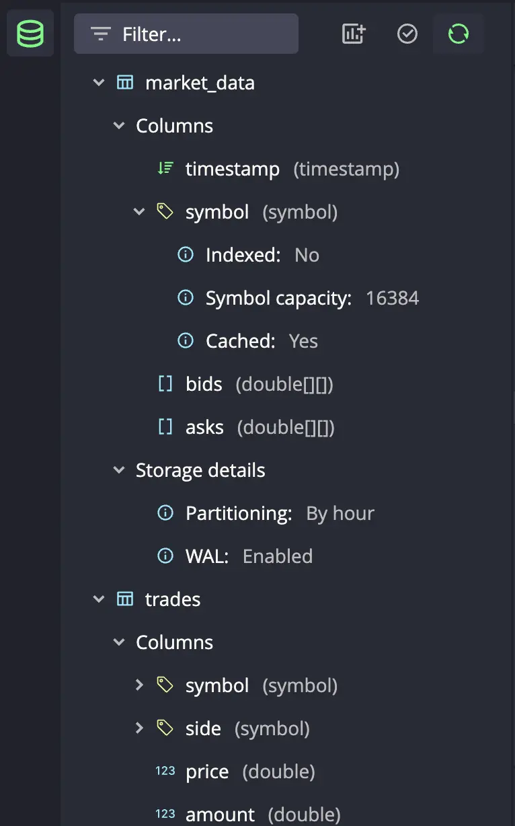
Task: Click the info icon next to Symbol capacity
Action: 185,297
